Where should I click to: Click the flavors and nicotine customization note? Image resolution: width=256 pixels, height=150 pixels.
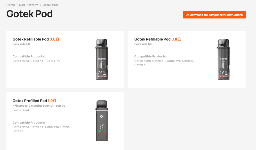click(39, 108)
